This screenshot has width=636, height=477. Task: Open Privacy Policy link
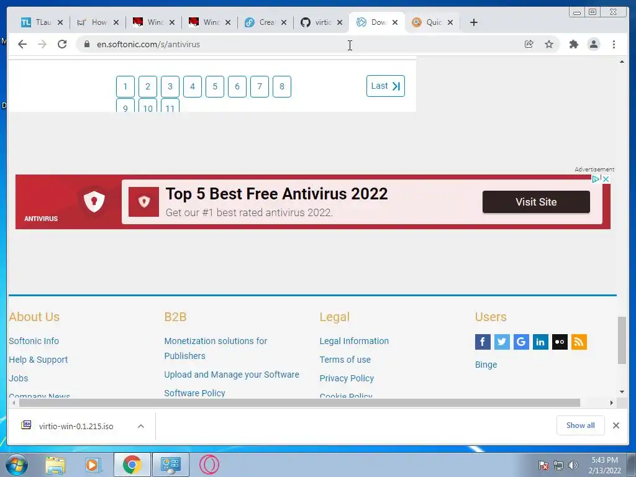[347, 378]
